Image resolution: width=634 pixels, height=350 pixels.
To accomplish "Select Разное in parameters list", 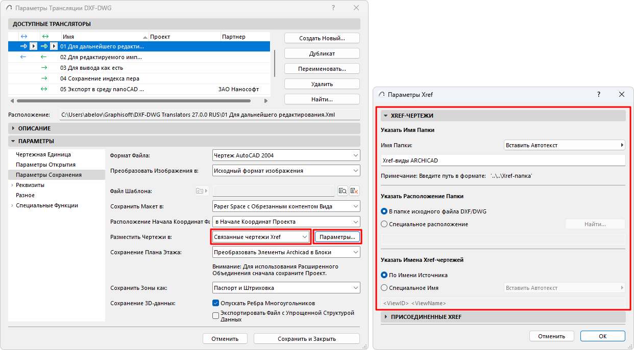I will point(25,195).
